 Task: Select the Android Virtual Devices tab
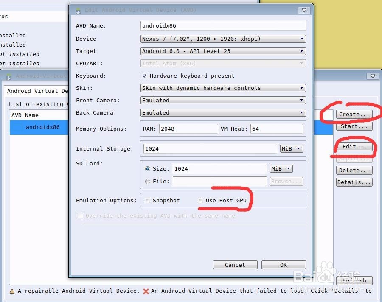click(x=37, y=91)
